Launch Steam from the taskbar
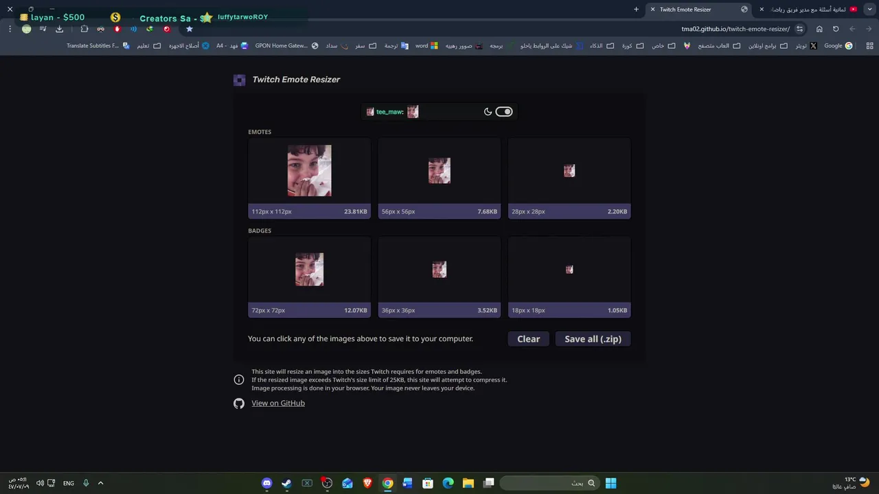The image size is (879, 494). (x=287, y=483)
